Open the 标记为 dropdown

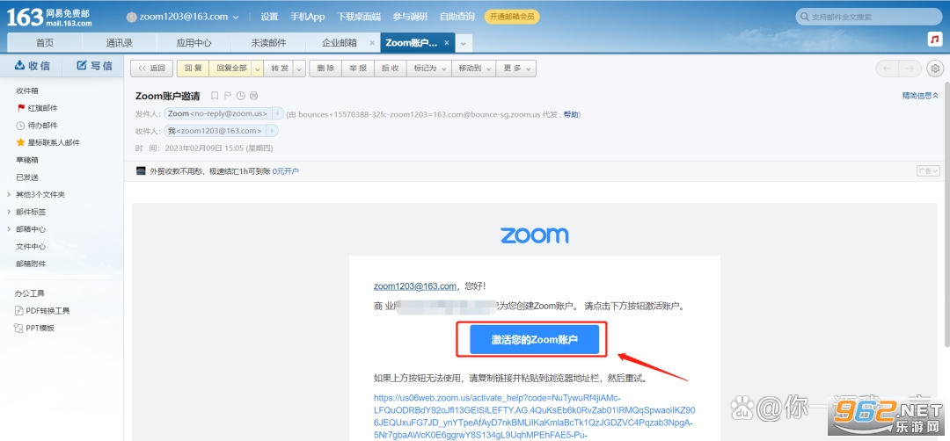pyautogui.click(x=429, y=69)
